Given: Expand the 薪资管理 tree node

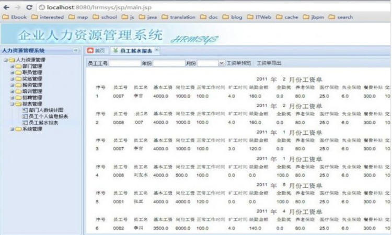Looking at the screenshot, I should 12,85.
